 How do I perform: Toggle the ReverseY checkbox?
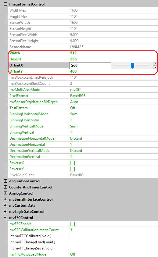[x=72, y=169]
